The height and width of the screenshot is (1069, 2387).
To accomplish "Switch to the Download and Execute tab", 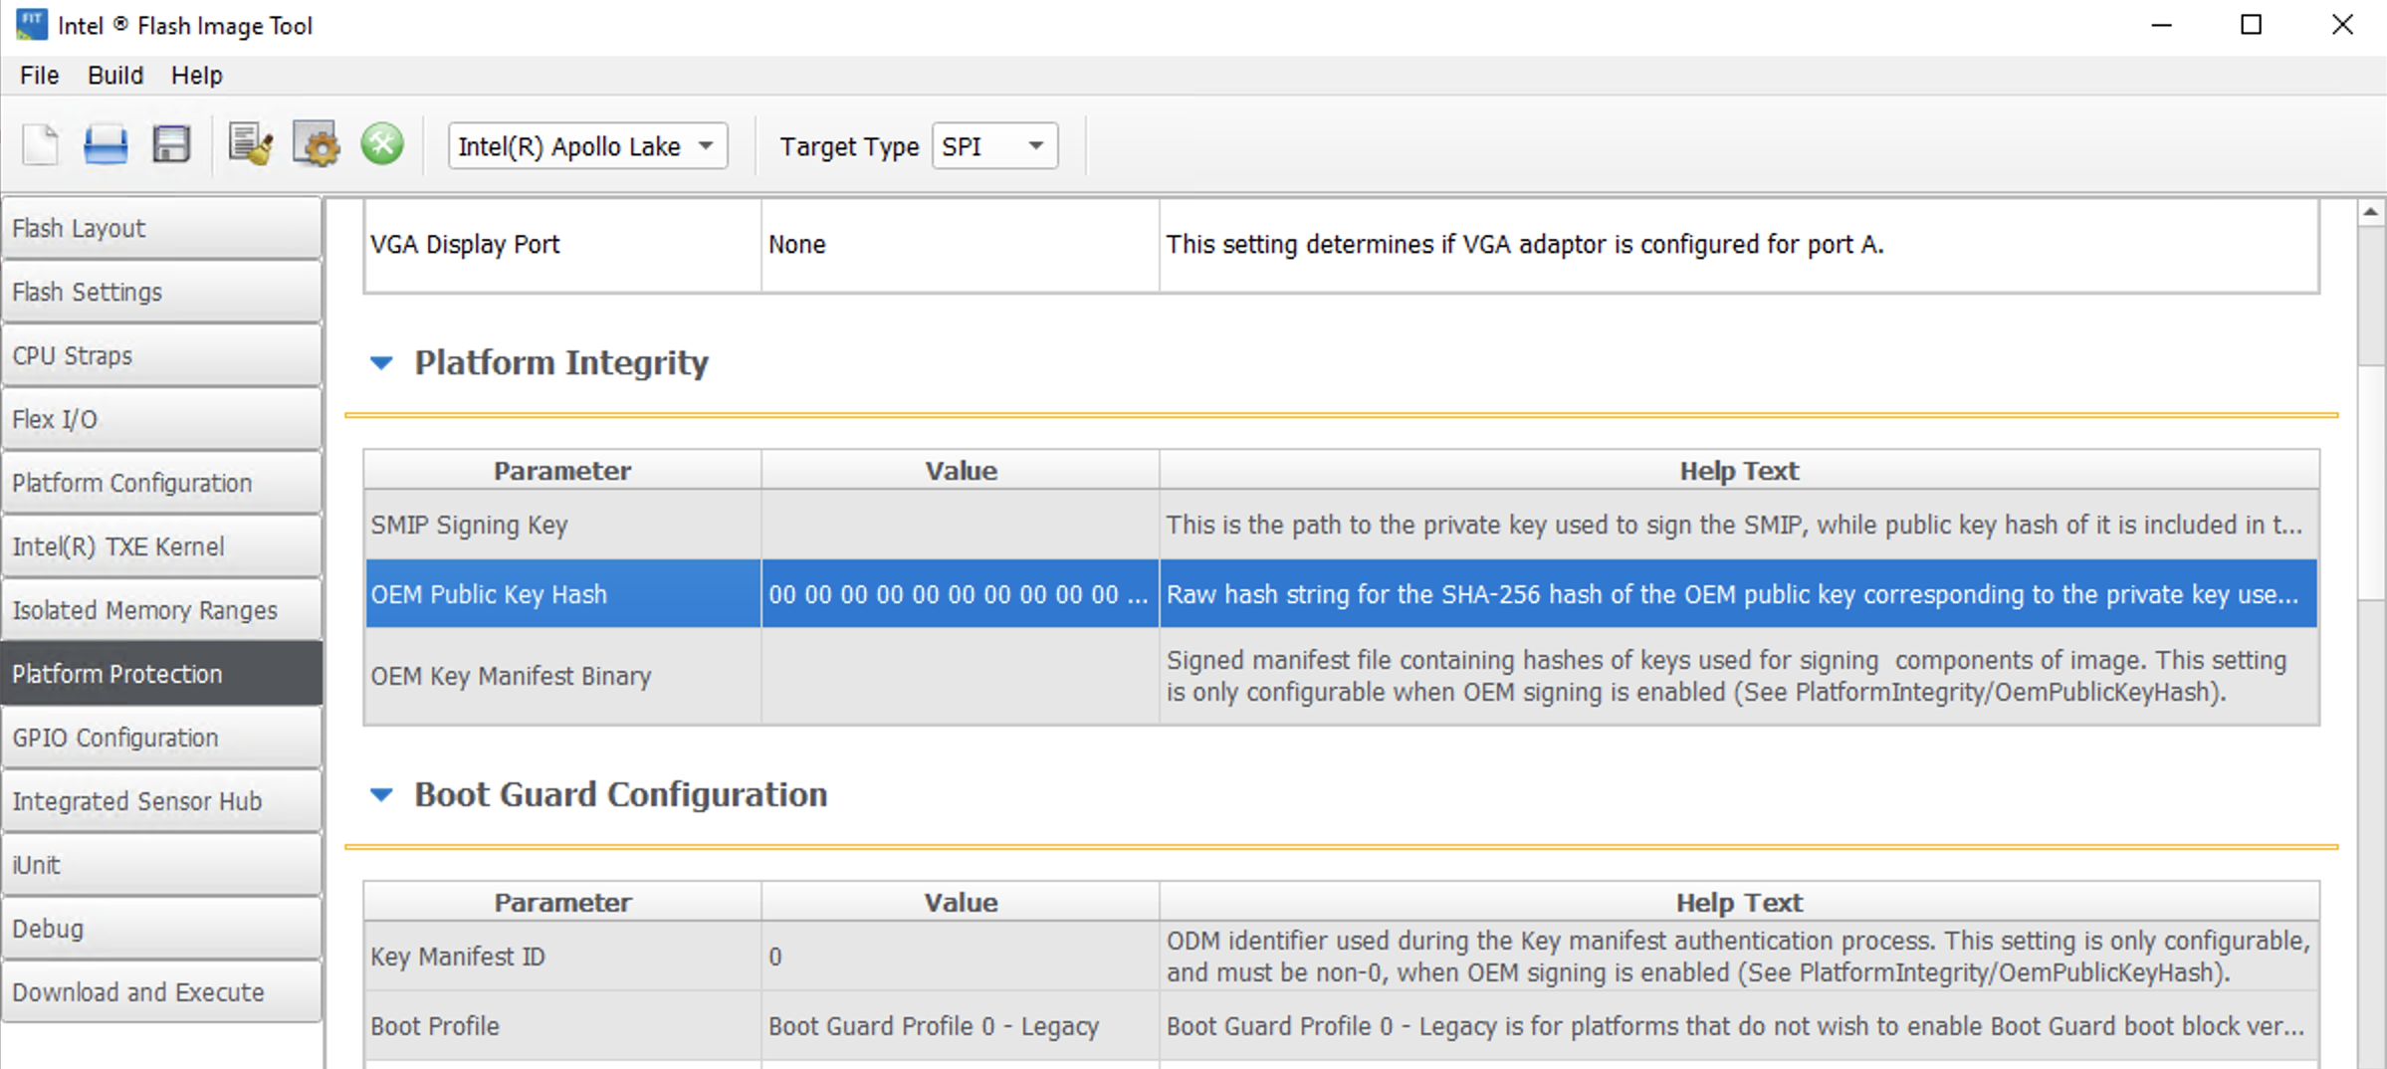I will click(161, 992).
